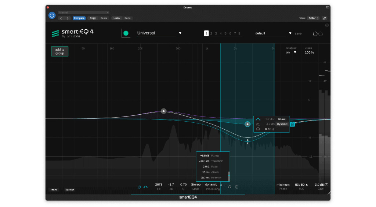This screenshot has height=207, width=376.
Task: Change the minimum Phase setting
Action: pos(283,185)
